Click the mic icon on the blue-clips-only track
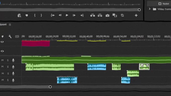171x96 pixels. click(x=13, y=80)
